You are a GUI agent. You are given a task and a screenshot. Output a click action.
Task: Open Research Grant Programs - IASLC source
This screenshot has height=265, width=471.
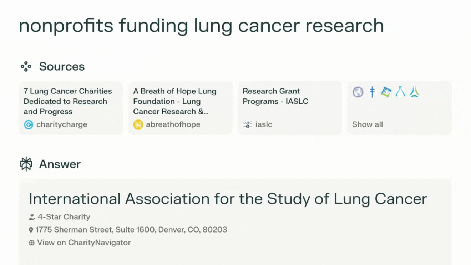coord(290,108)
